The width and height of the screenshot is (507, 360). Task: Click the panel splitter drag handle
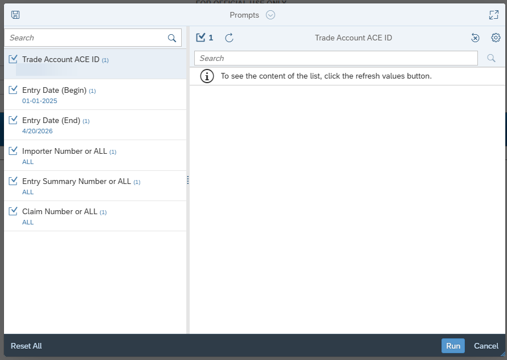[188, 180]
